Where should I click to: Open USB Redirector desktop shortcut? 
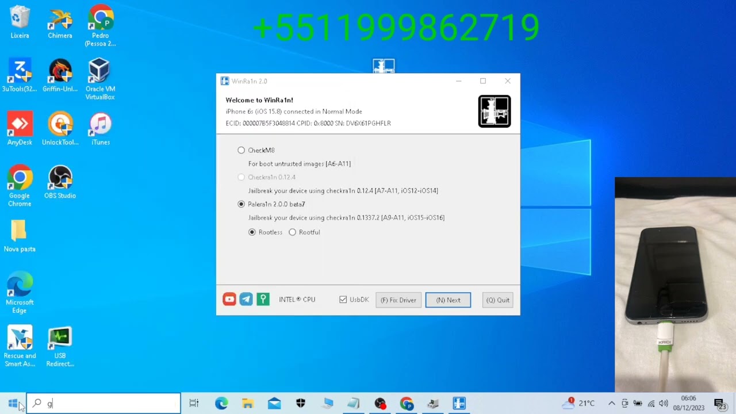60,346
